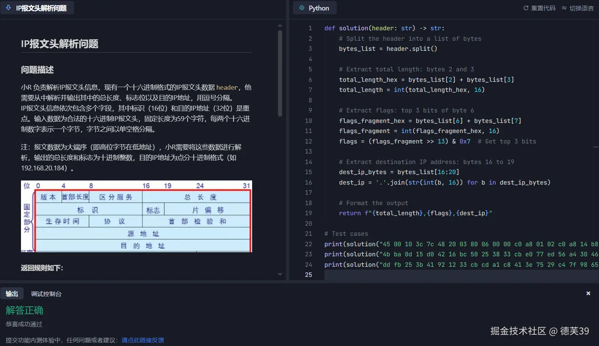
Task: Click the total_length_hex assignment line
Action: point(426,80)
